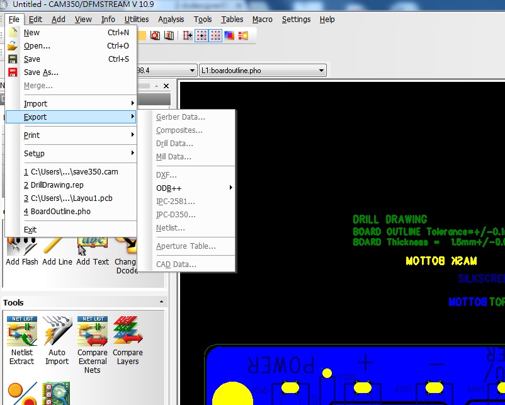This screenshot has height=405, width=505.
Task: Close the left side panel
Action: [x=166, y=86]
